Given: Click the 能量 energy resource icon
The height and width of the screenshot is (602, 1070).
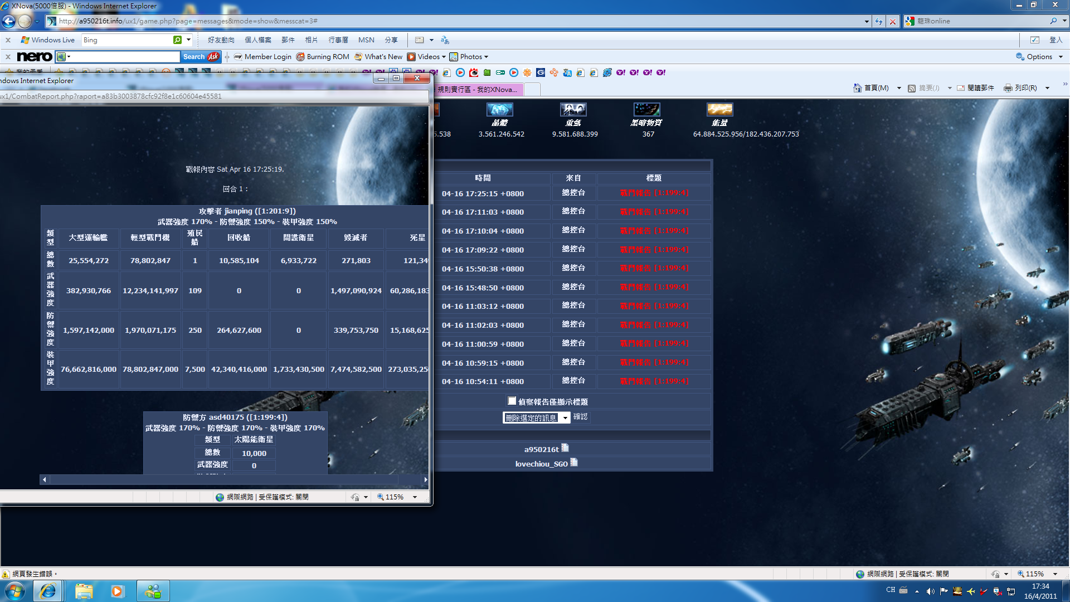Looking at the screenshot, I should [719, 109].
